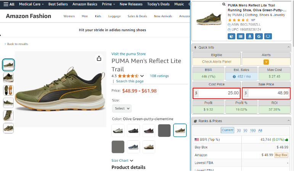Click the Ranks & Prices hash icon
The height and width of the screenshot is (172, 294).
[195, 121]
